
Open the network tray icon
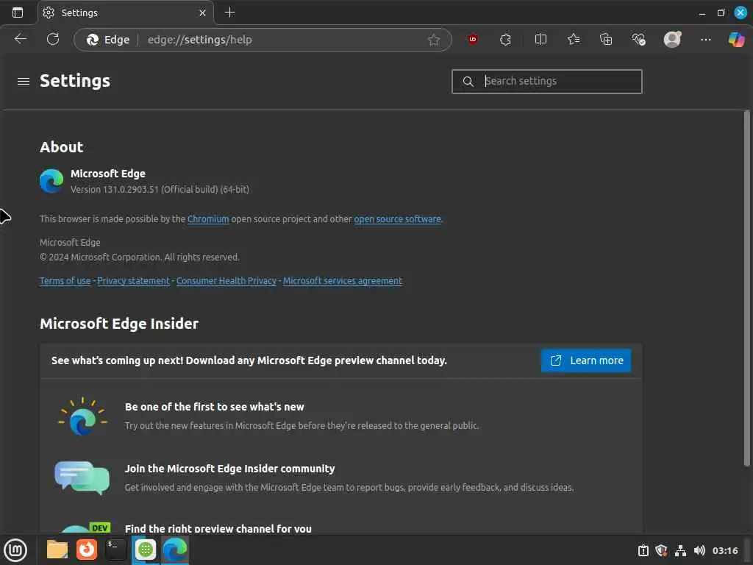tap(680, 550)
